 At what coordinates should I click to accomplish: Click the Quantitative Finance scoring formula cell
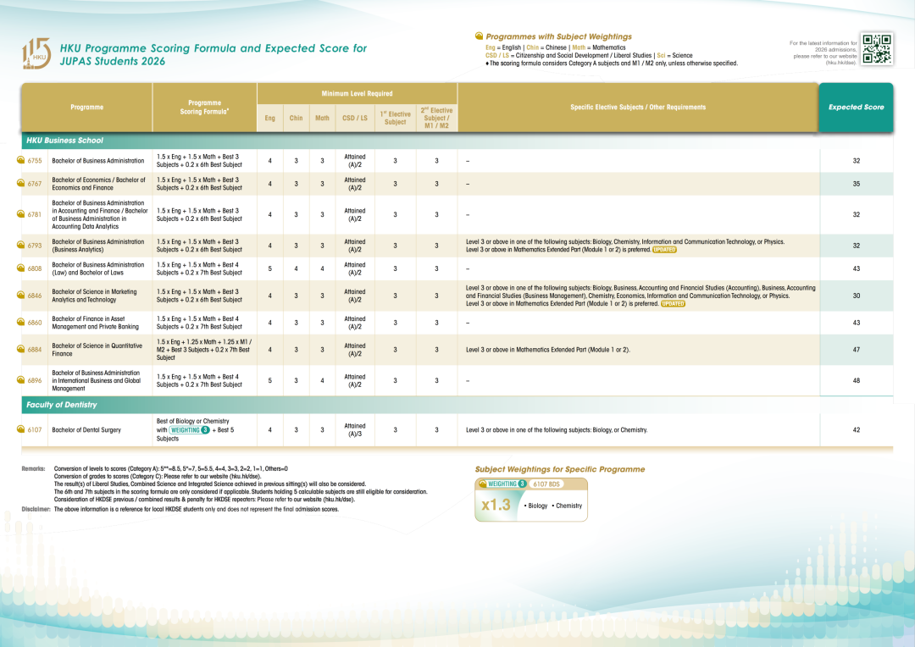203,350
